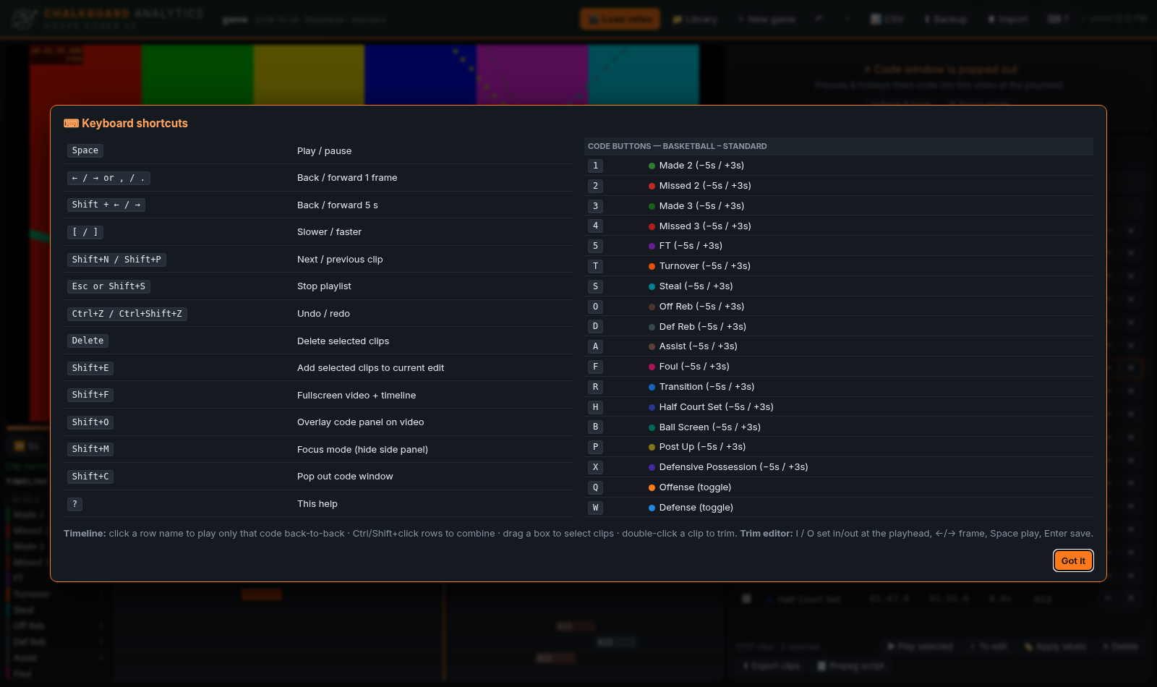Click the 'Shift + ← / →' key badge
The image size is (1157, 687).
(106, 205)
